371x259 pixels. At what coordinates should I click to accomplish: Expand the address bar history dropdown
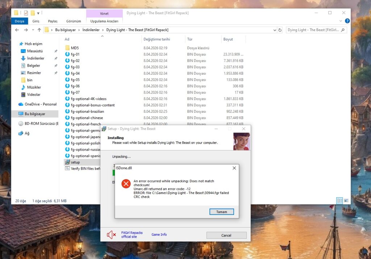pyautogui.click(x=275, y=30)
